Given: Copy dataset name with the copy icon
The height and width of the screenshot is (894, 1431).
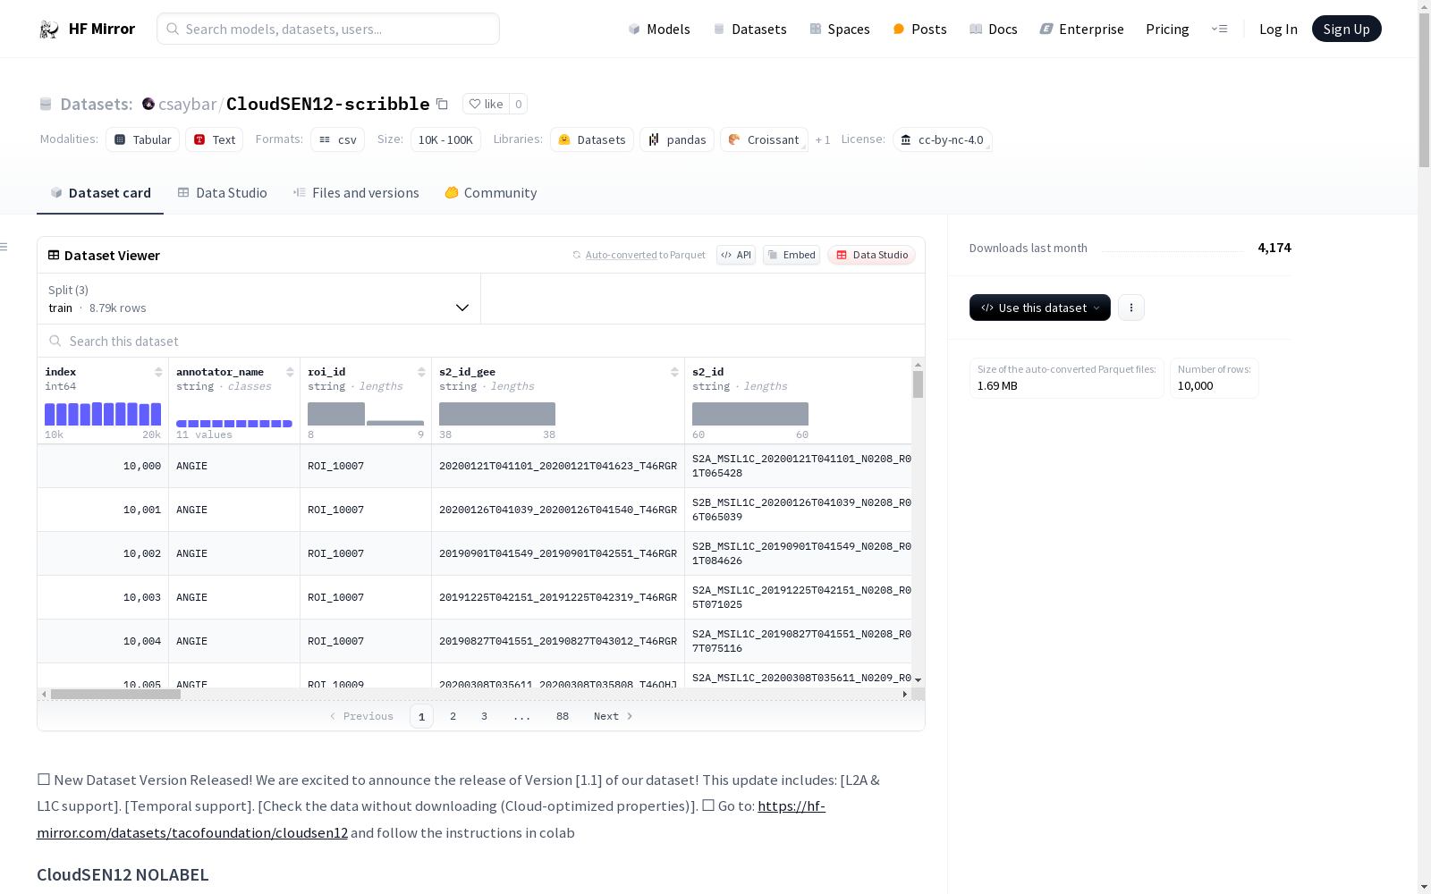Looking at the screenshot, I should [x=442, y=104].
